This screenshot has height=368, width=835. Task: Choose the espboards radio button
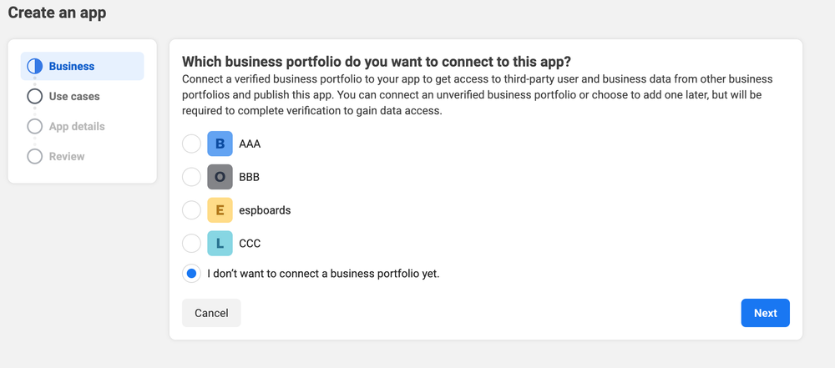click(x=191, y=210)
